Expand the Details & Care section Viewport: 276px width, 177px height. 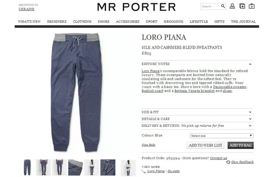[198, 119]
